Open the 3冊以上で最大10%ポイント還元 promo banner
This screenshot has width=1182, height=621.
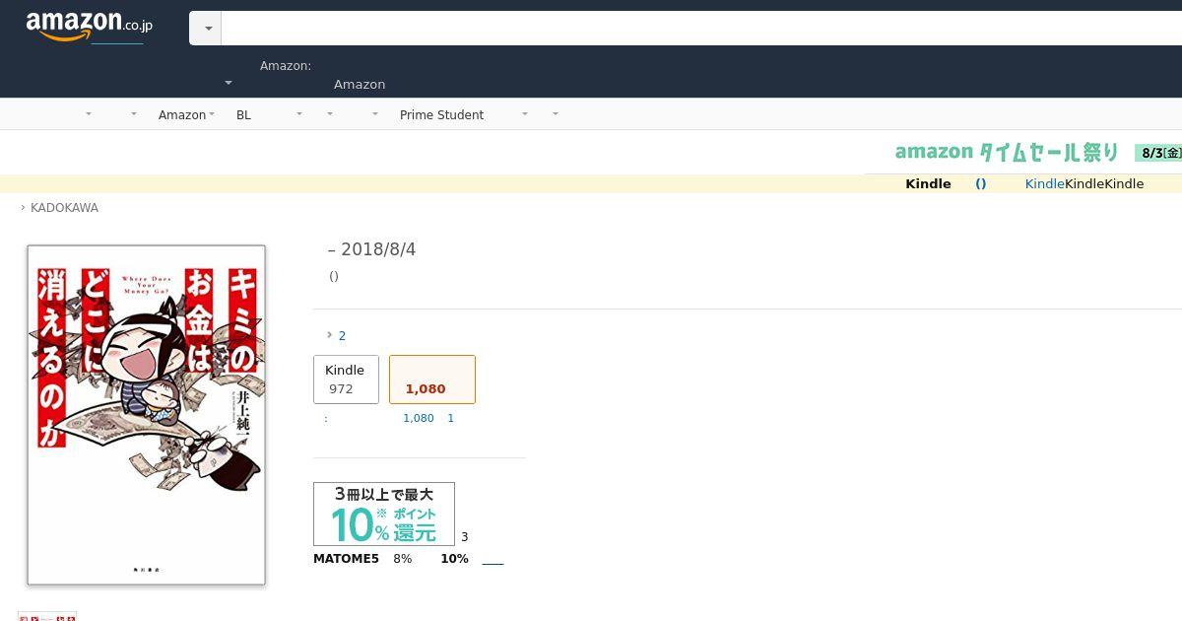(x=384, y=514)
